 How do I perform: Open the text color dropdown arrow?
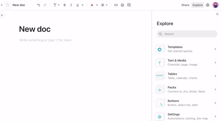97,5
